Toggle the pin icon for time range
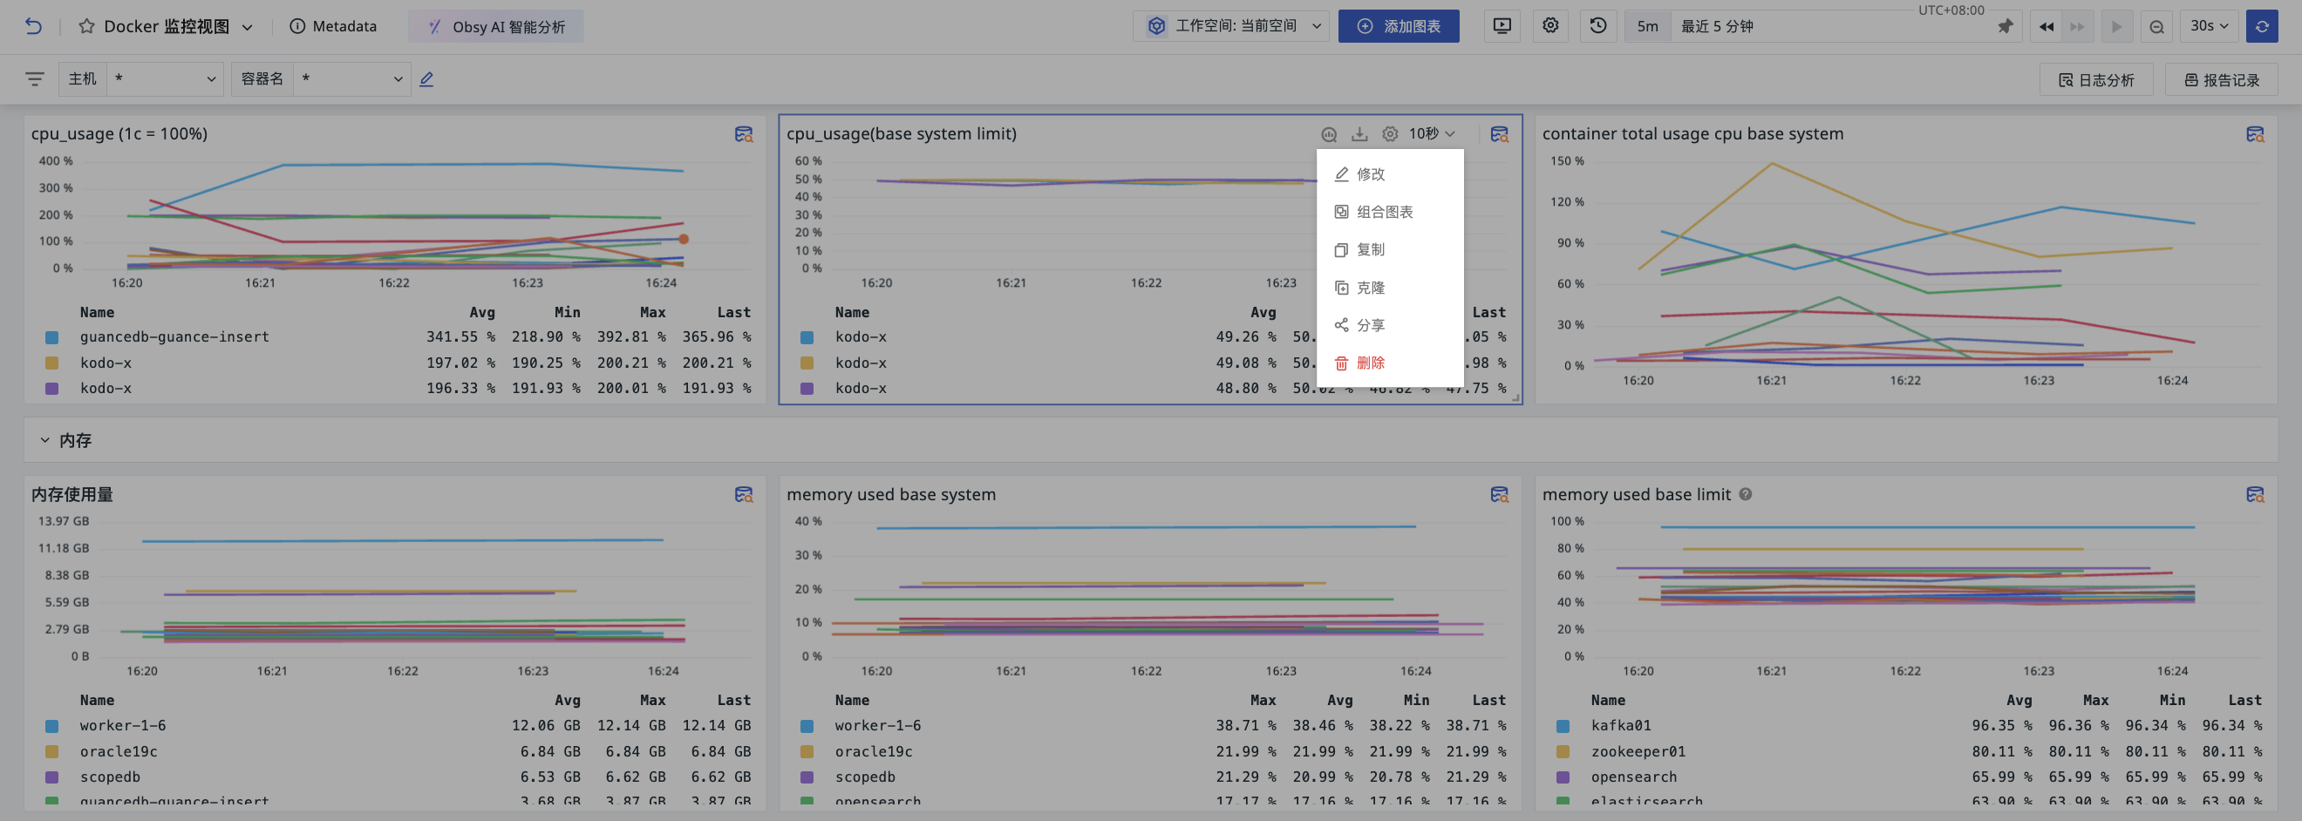2302x821 pixels. pyautogui.click(x=2005, y=27)
